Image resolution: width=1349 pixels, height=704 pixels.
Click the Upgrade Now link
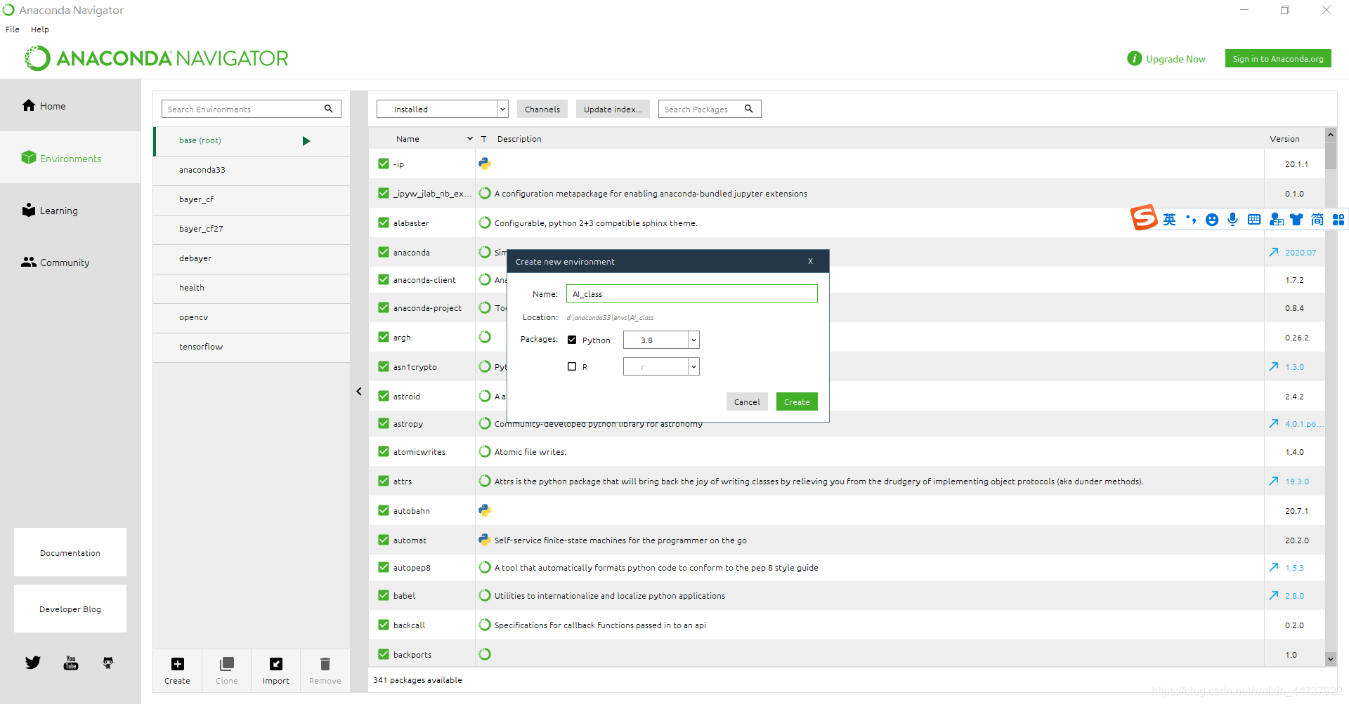coord(1175,59)
